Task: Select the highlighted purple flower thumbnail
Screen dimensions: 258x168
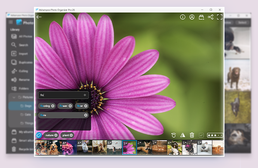Action: pyautogui.click(x=129, y=147)
